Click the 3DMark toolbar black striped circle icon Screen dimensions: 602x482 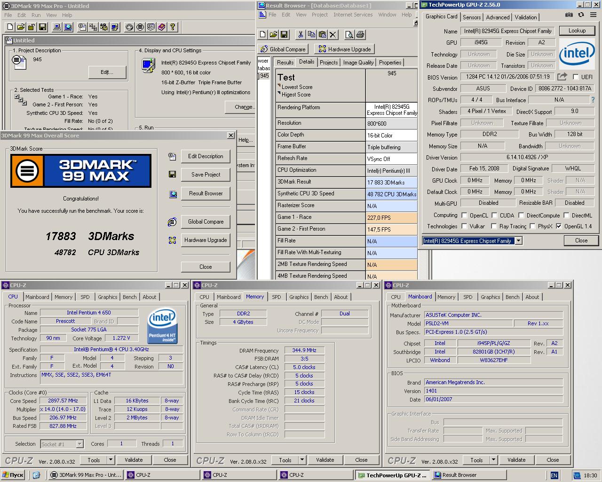(140, 27)
